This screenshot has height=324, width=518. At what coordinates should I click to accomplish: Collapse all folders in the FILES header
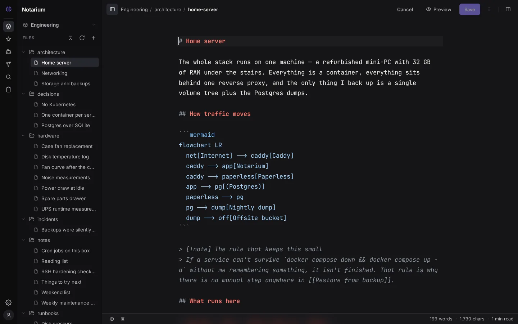71,38
